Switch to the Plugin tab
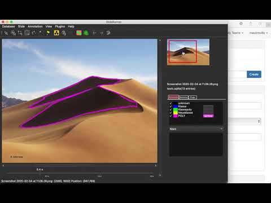Image resolution: width=271 pixels, height=203 pixels. tap(193, 97)
